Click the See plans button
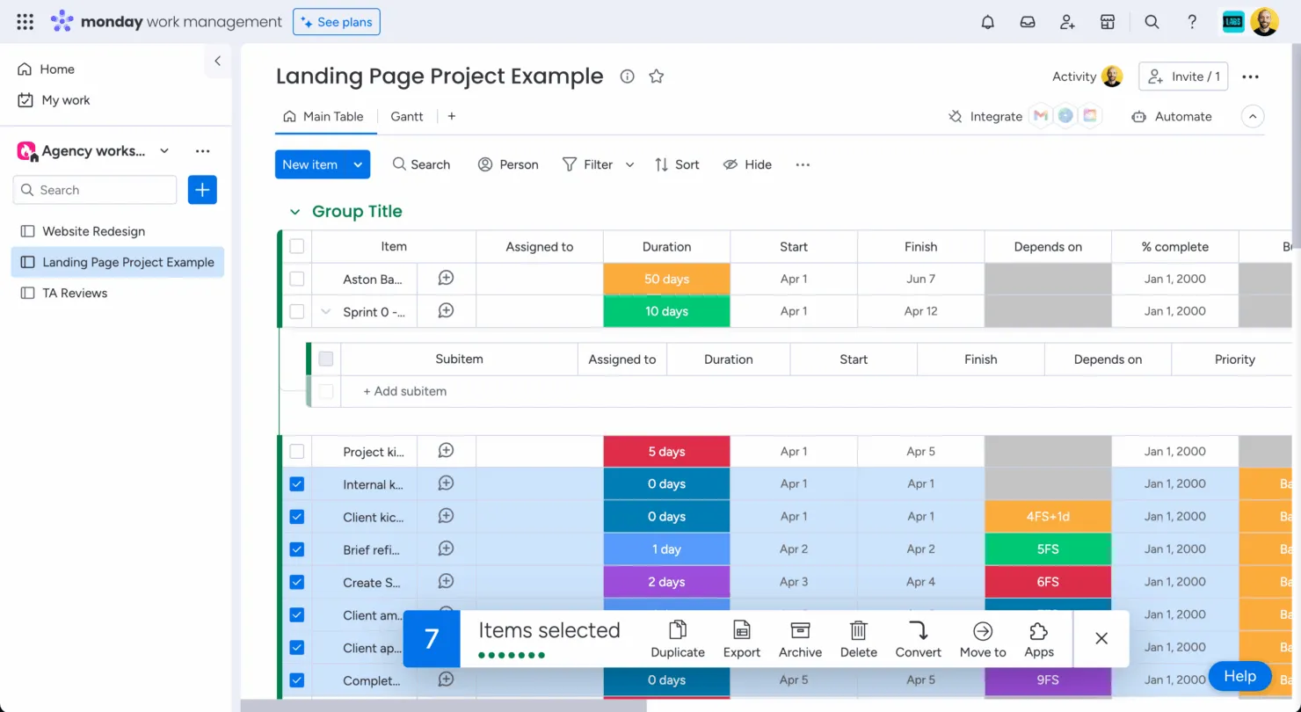Image resolution: width=1301 pixels, height=712 pixels. 336,21
